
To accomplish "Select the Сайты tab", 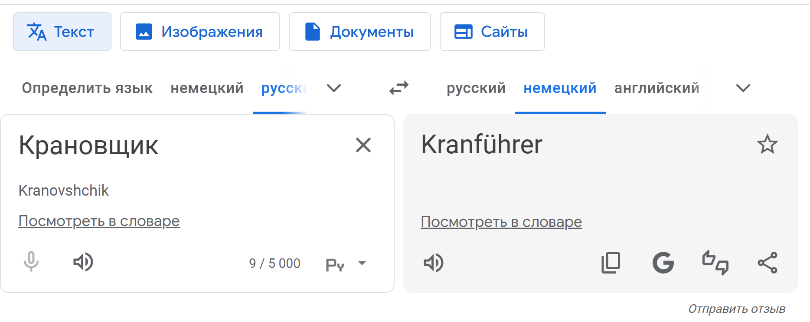I will tap(492, 32).
